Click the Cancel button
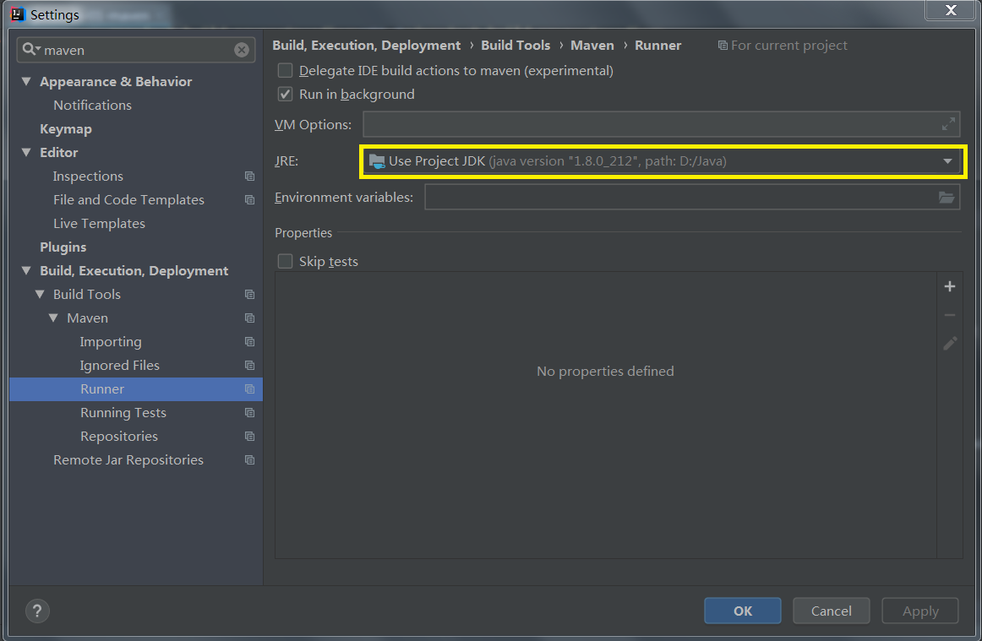The height and width of the screenshot is (641, 982). 831,611
